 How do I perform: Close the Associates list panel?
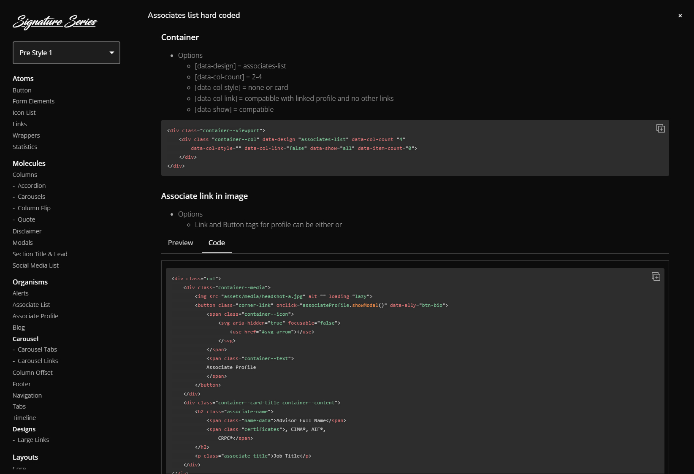680,16
